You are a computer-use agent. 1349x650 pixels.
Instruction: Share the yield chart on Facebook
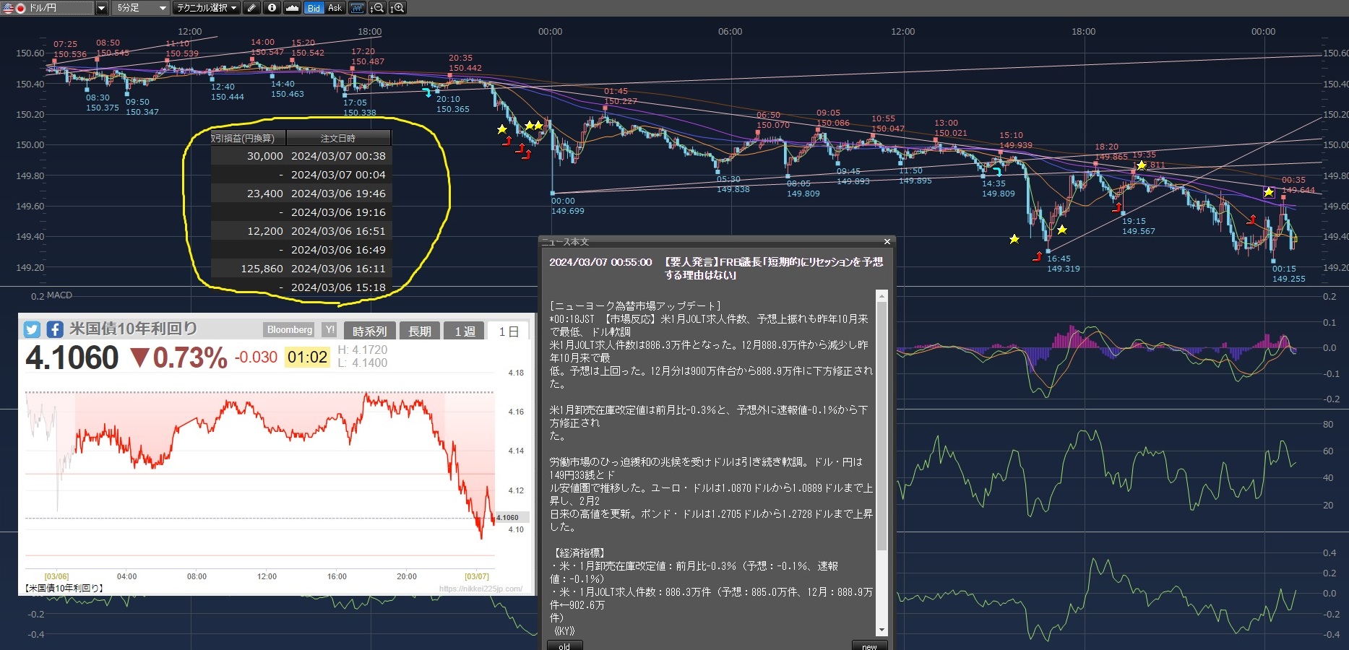(55, 329)
